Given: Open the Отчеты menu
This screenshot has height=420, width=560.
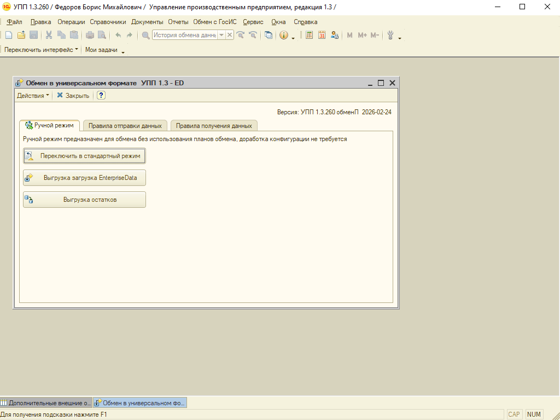Looking at the screenshot, I should 178,22.
